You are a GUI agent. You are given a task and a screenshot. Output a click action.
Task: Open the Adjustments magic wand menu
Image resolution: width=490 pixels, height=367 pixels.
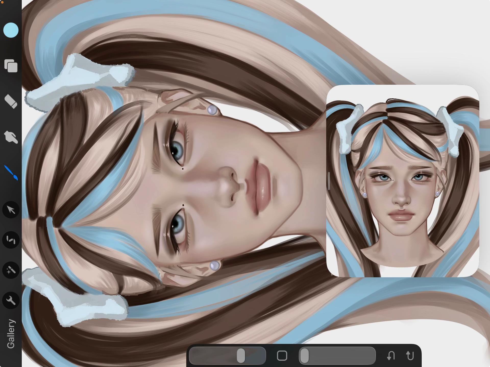(x=11, y=270)
